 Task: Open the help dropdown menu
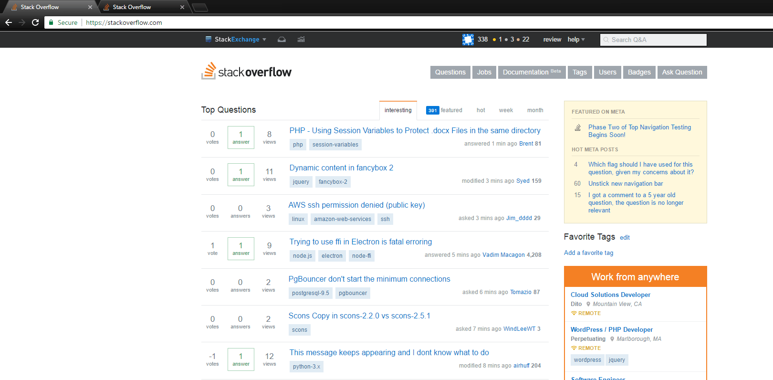576,40
